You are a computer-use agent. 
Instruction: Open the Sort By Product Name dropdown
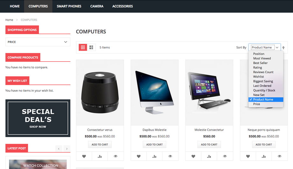click(x=265, y=47)
